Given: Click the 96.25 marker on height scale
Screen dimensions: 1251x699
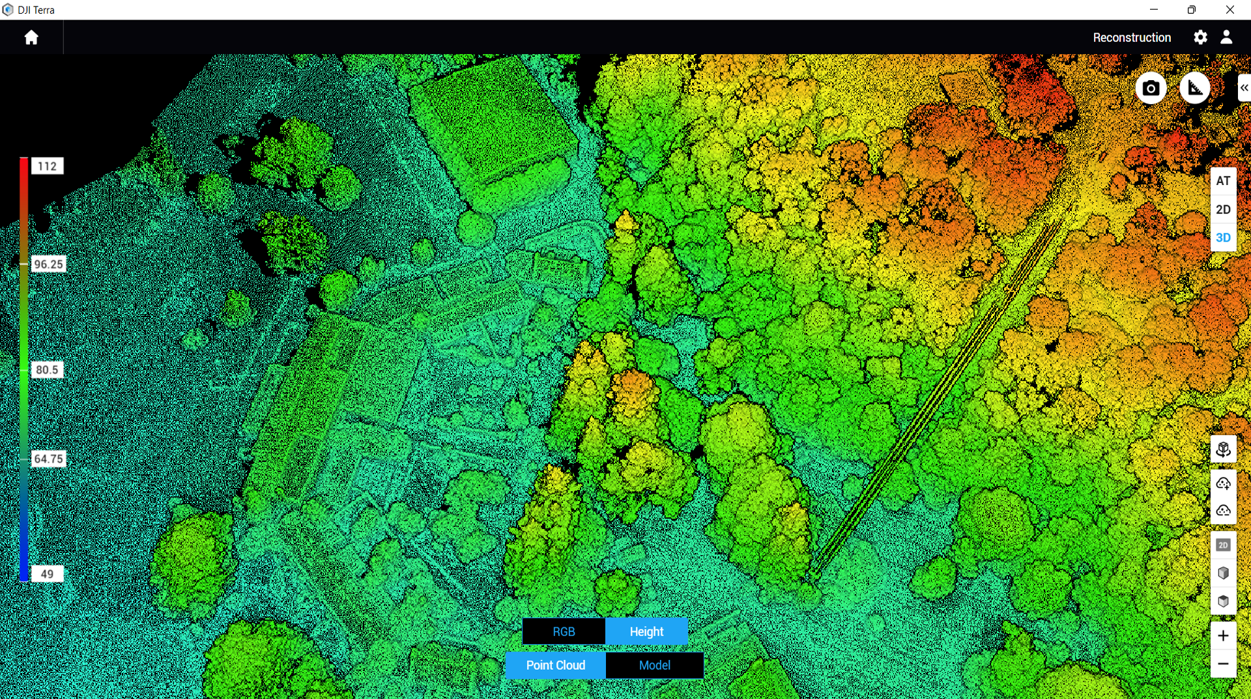Looking at the screenshot, I should 48,264.
